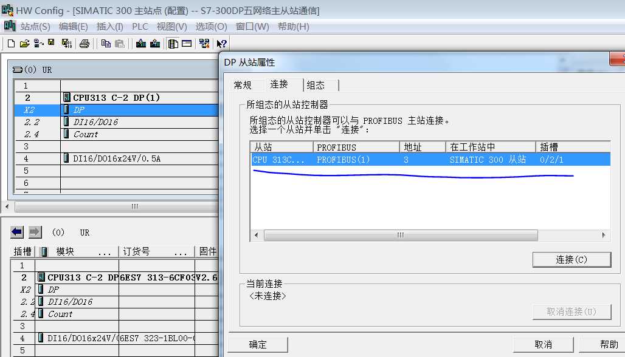
Task: Click the Paste toolbar icon
Action: point(120,43)
